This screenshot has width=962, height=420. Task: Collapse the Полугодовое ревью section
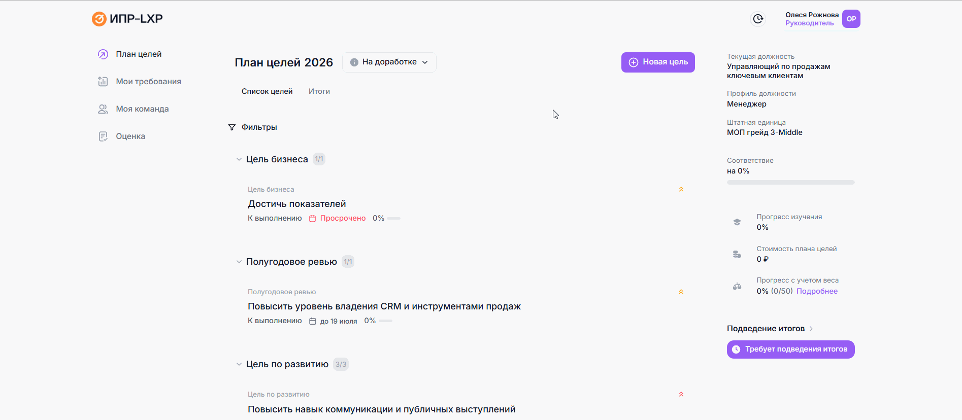[239, 262]
